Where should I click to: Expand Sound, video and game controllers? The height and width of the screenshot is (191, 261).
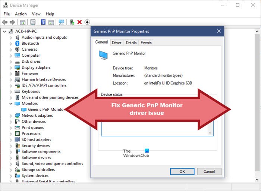click(x=11, y=164)
